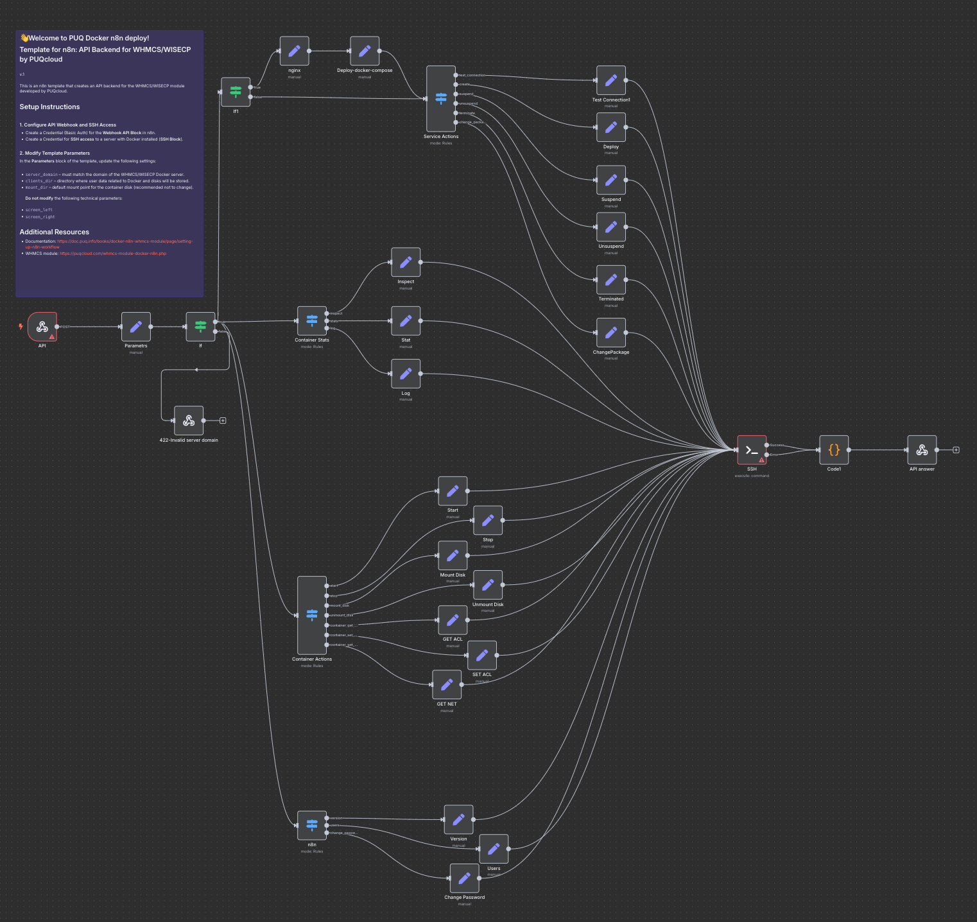Open the Parametrs edit node
The image size is (977, 922).
coord(136,327)
